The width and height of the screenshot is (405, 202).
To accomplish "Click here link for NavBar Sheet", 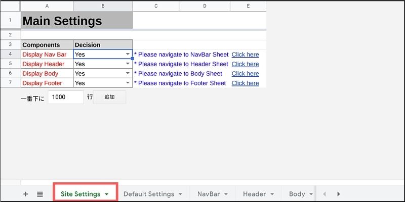I will coord(245,55).
